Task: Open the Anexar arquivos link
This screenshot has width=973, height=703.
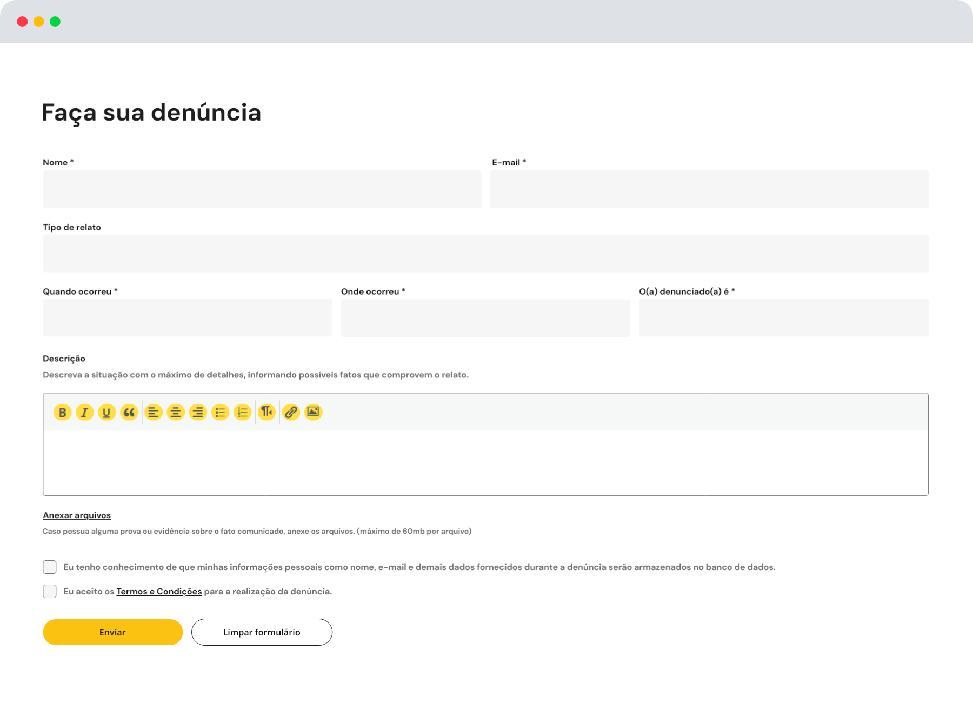Action: point(77,515)
